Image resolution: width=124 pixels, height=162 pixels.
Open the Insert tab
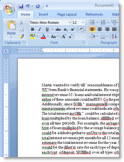(43, 14)
